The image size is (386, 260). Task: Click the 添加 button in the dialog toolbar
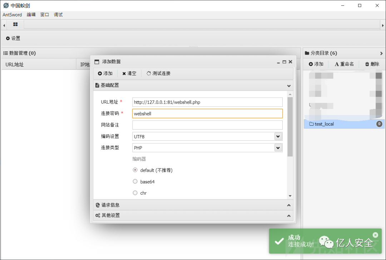coord(105,73)
